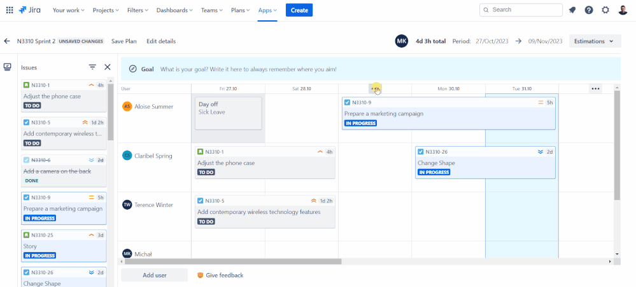The height and width of the screenshot is (287, 636).
Task: Click Michał's MK avatar in user list
Action: point(127,254)
